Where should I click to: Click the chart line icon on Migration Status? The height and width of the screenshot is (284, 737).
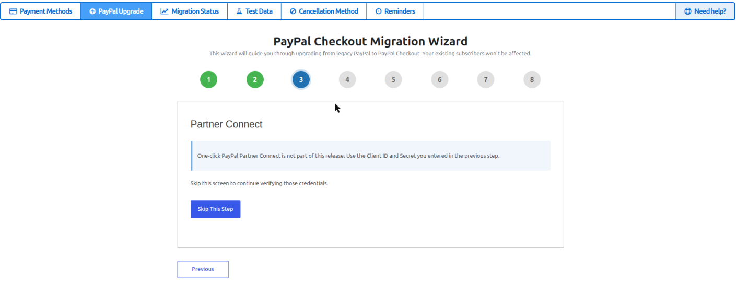point(165,11)
